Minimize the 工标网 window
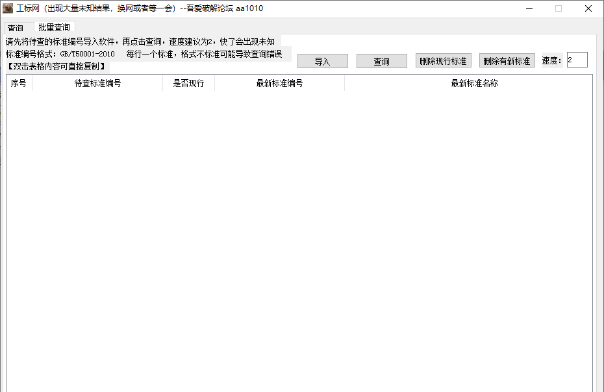This screenshot has height=392, width=604. click(529, 8)
